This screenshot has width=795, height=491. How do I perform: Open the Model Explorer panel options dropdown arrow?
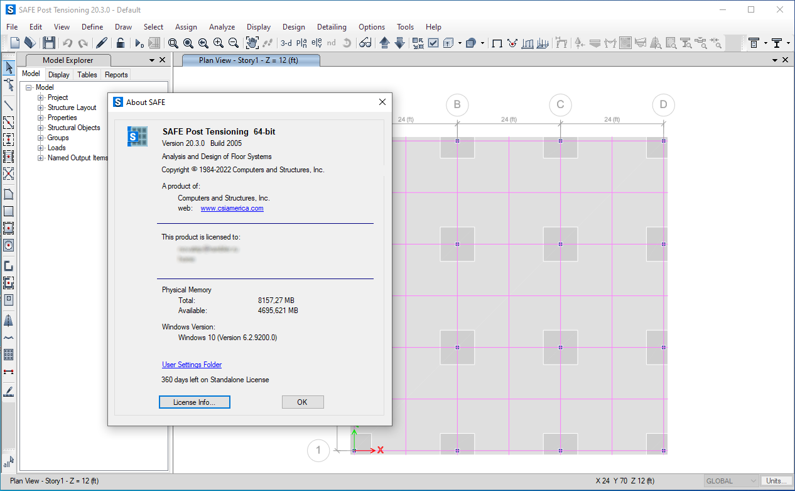152,60
